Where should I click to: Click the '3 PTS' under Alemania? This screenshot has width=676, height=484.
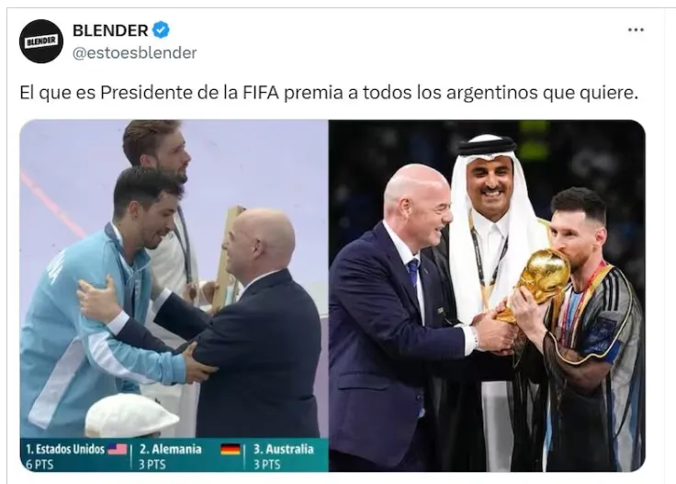(x=152, y=465)
